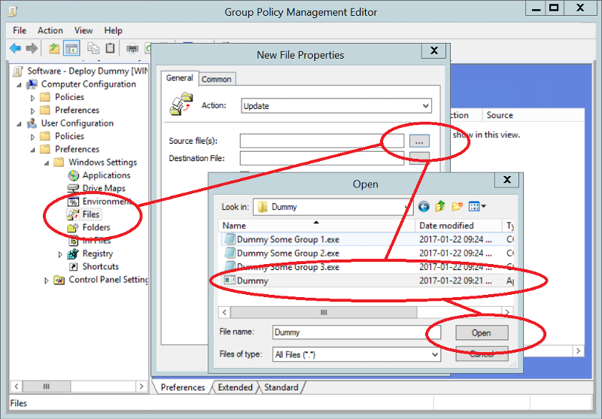
Task: Click the Source file(s) browse button
Action: 419,141
